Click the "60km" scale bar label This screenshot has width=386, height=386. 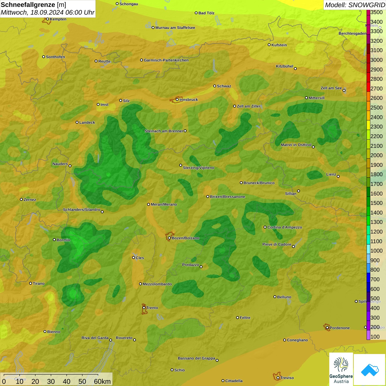point(102,381)
